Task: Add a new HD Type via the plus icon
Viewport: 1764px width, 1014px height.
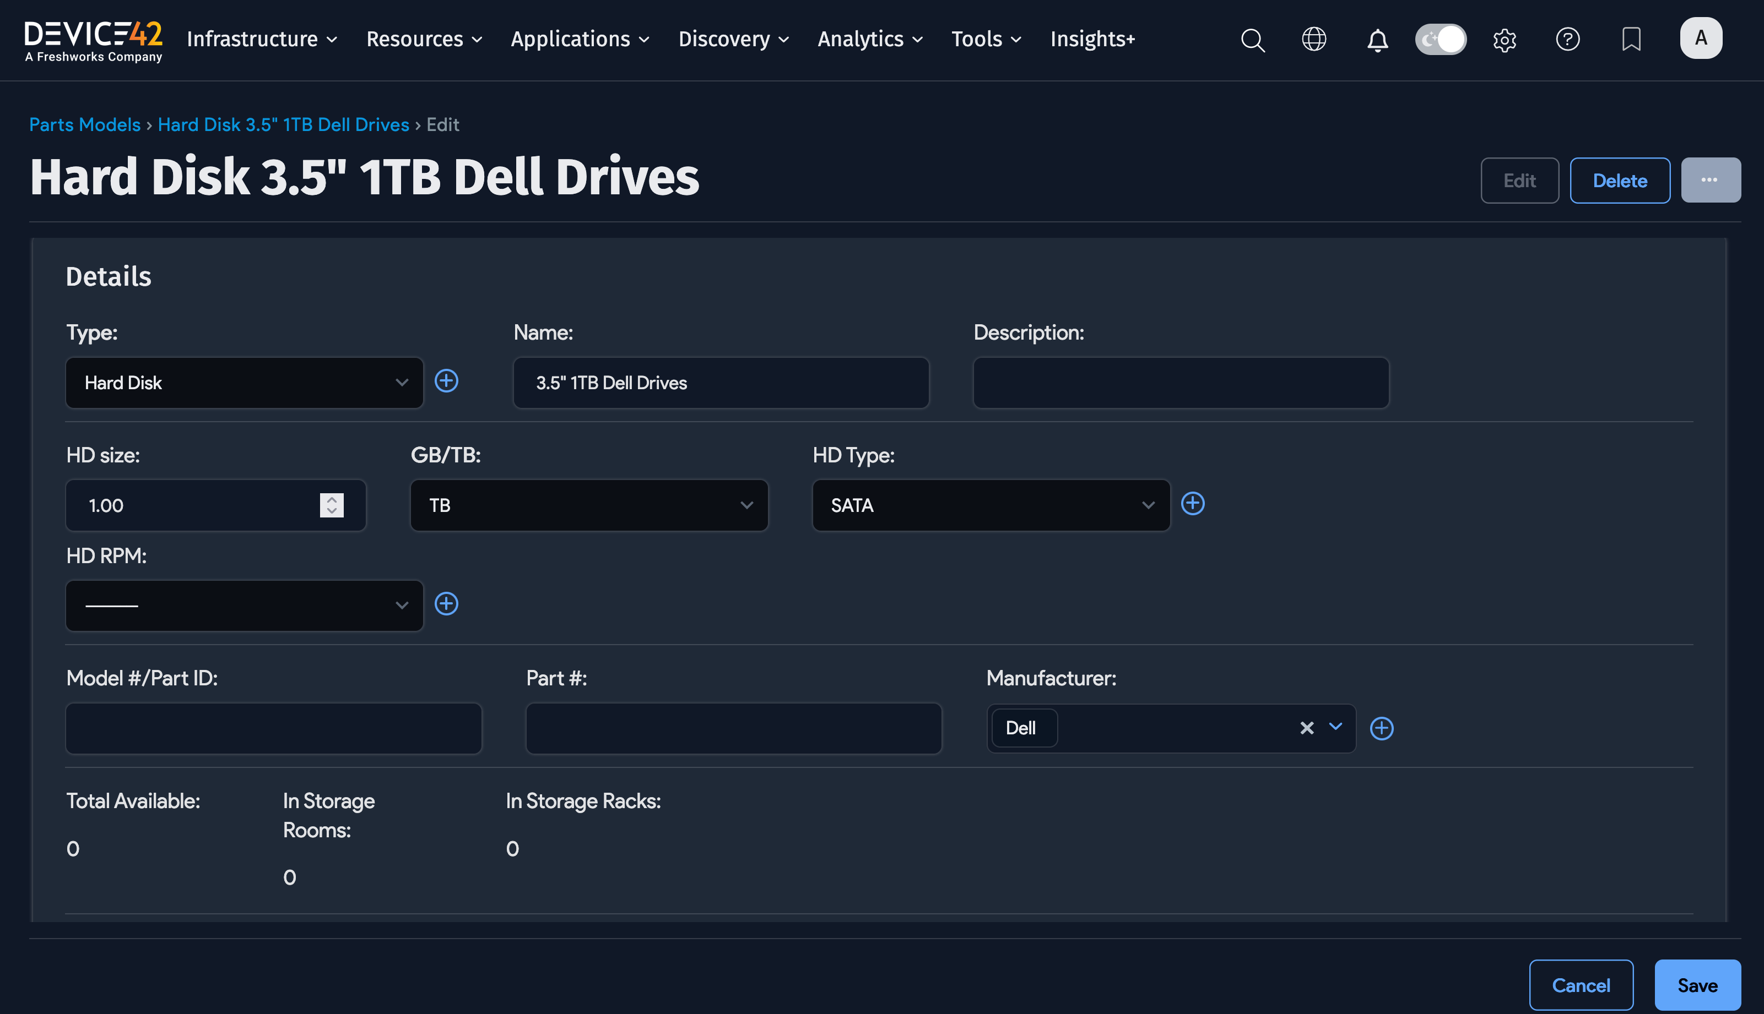Action: (1193, 504)
